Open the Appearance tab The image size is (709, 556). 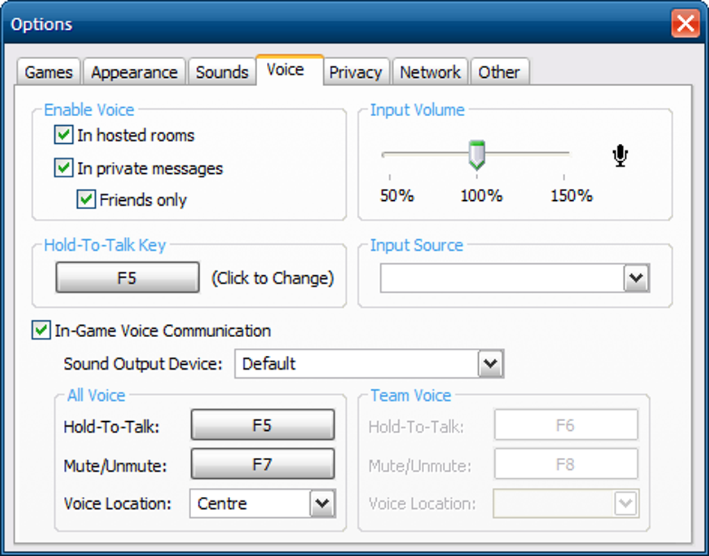(134, 72)
